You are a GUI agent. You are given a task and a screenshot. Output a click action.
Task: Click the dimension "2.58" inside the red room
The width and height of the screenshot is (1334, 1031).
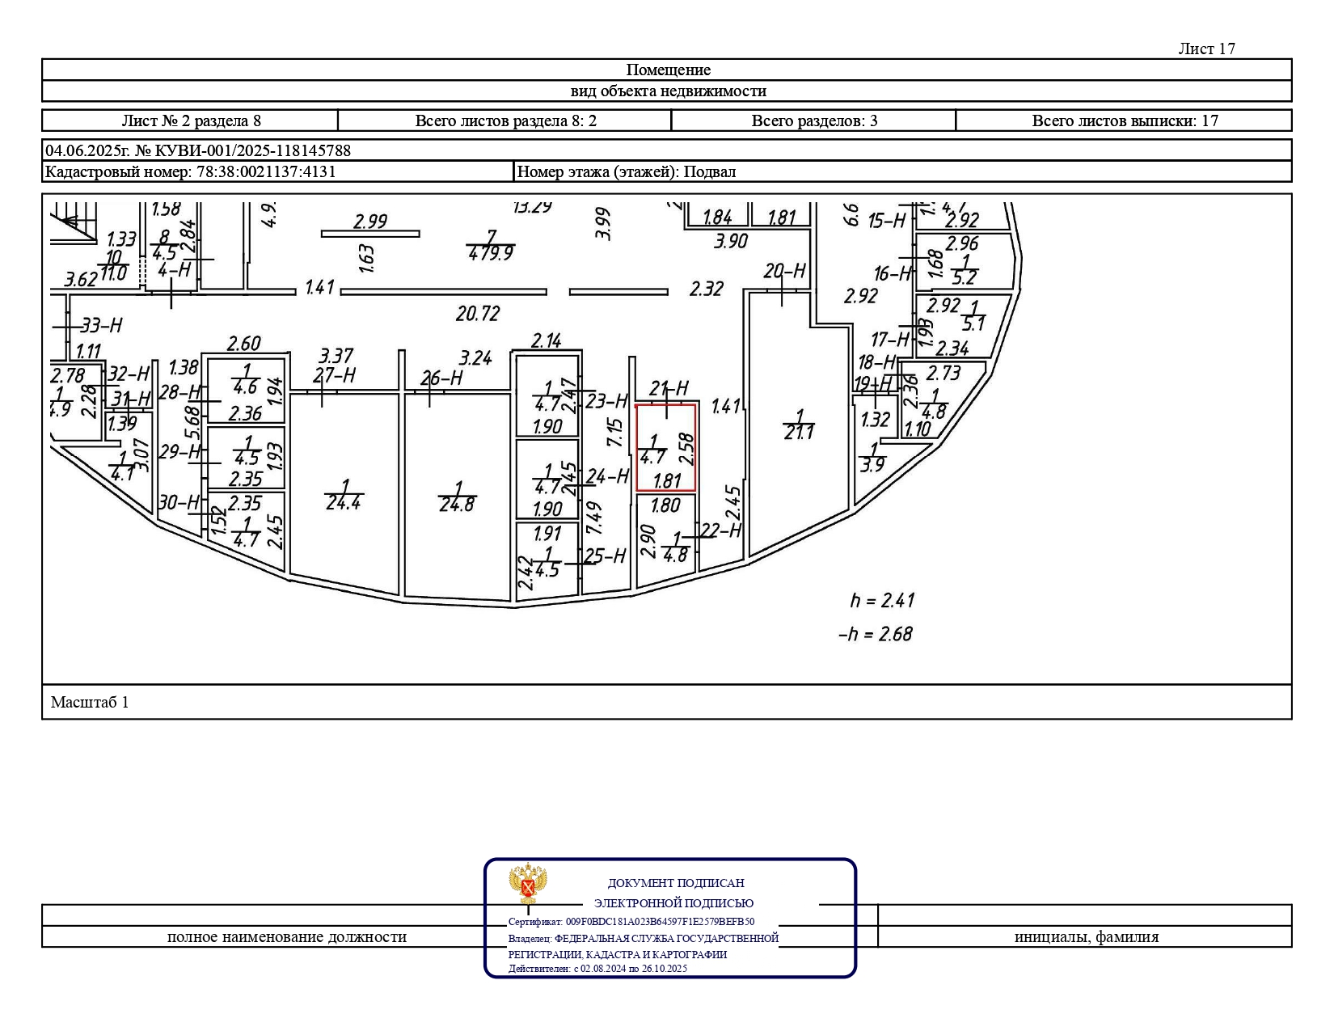tap(686, 448)
